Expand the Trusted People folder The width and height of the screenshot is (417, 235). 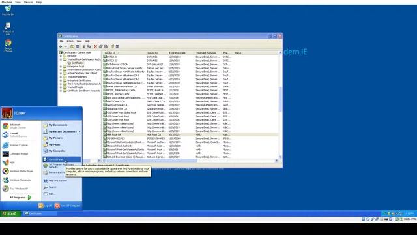(x=61, y=87)
